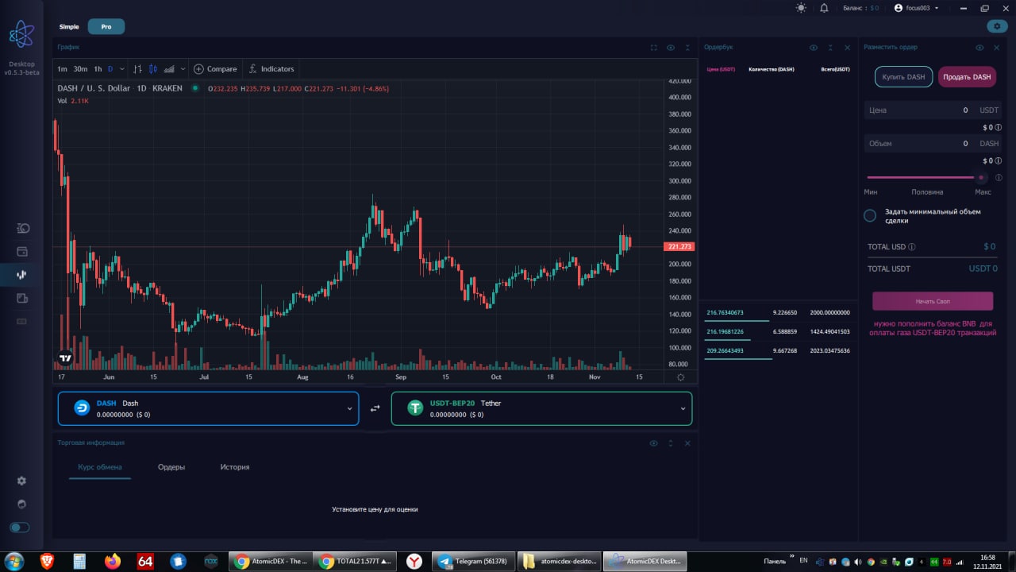This screenshot has width=1016, height=572.
Task: Close the Ордербук panel
Action: [847, 48]
